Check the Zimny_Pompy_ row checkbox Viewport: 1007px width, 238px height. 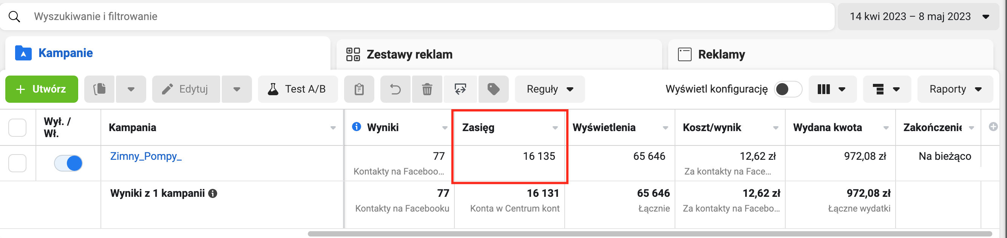pyautogui.click(x=18, y=163)
